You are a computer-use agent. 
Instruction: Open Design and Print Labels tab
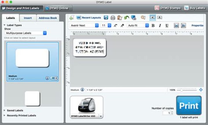(x=22, y=8)
